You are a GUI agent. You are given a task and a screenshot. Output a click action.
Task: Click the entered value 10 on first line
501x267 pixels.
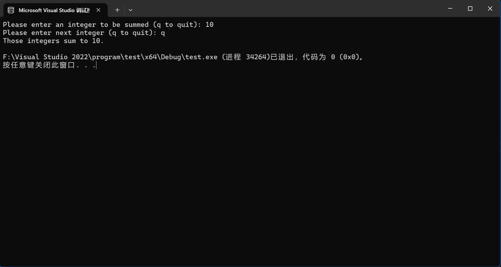coord(210,25)
